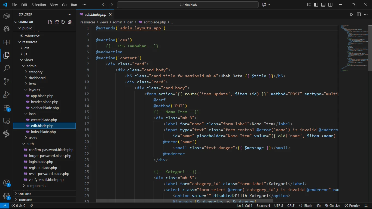Close the edit.blade.php tab
The height and width of the screenshot is (209, 372).
click(110, 14)
